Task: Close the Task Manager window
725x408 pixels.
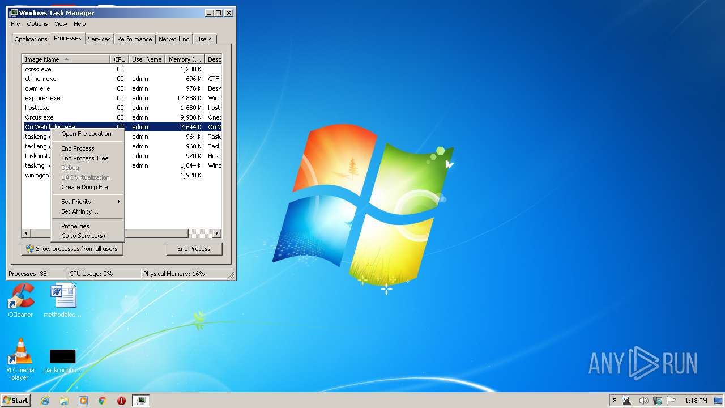Action: (229, 12)
